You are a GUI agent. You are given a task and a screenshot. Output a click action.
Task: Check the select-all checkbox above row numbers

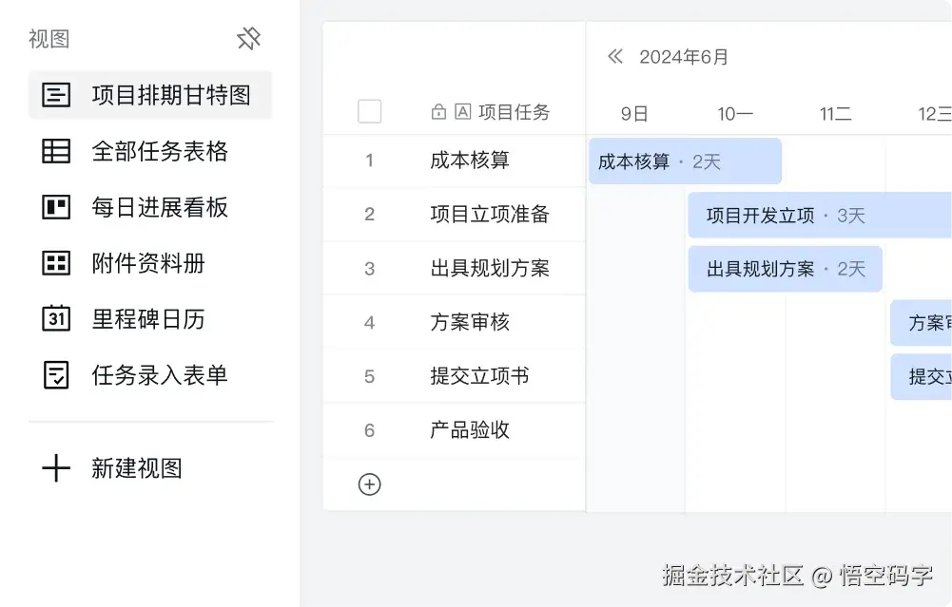click(370, 111)
